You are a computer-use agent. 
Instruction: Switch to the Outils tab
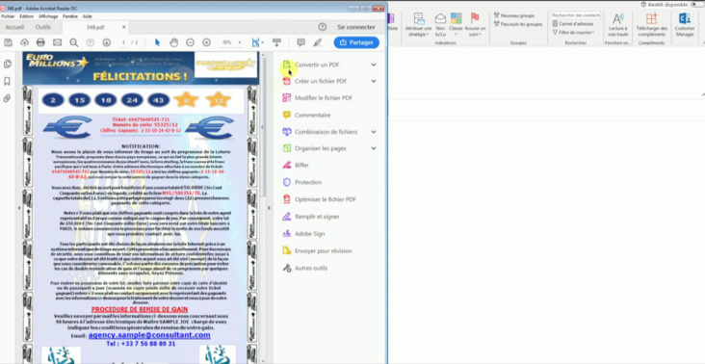coord(43,27)
